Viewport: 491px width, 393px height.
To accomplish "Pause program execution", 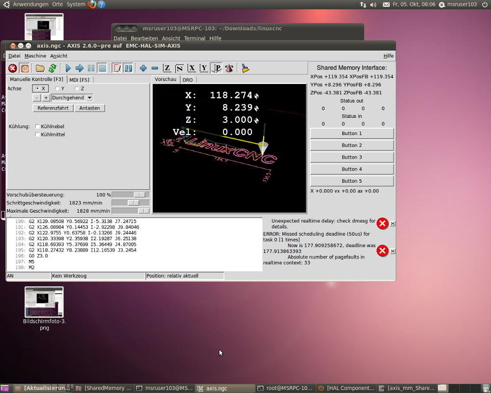I will (91, 68).
